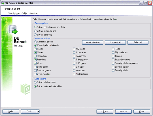Viewport: 153px width, 116px height.
Task: Uncheck the Views checkbox
Action: [35, 63]
